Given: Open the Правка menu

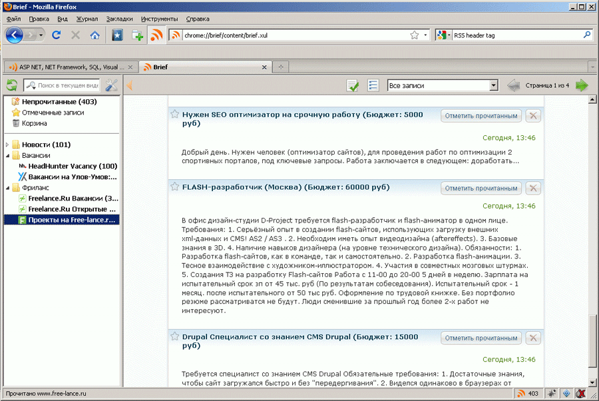Looking at the screenshot, I should pyautogui.click(x=39, y=19).
